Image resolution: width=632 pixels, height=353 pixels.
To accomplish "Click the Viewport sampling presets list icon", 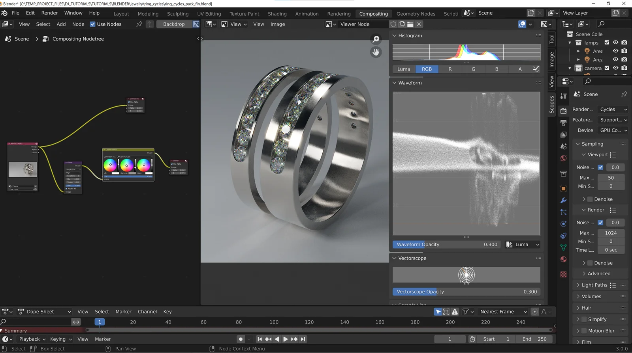I will tap(613, 155).
